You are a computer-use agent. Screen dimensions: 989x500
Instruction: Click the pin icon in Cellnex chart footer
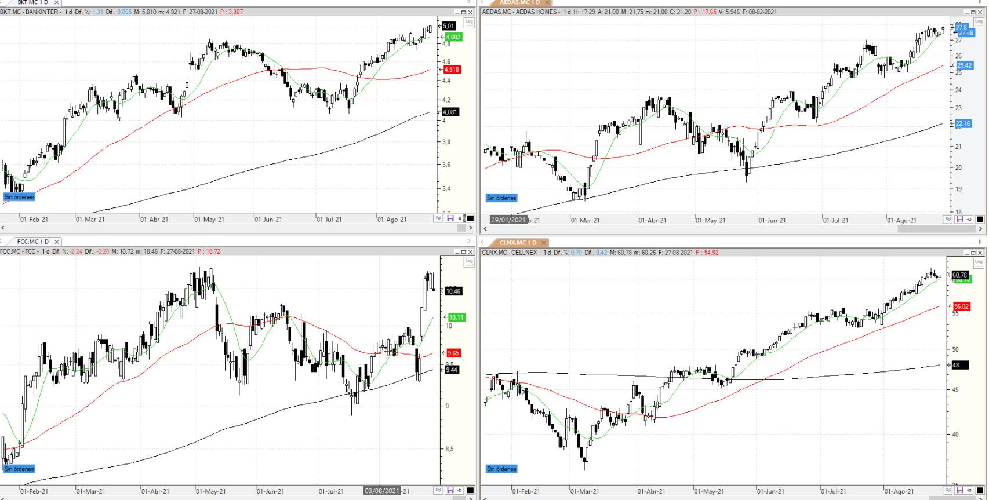point(969,491)
